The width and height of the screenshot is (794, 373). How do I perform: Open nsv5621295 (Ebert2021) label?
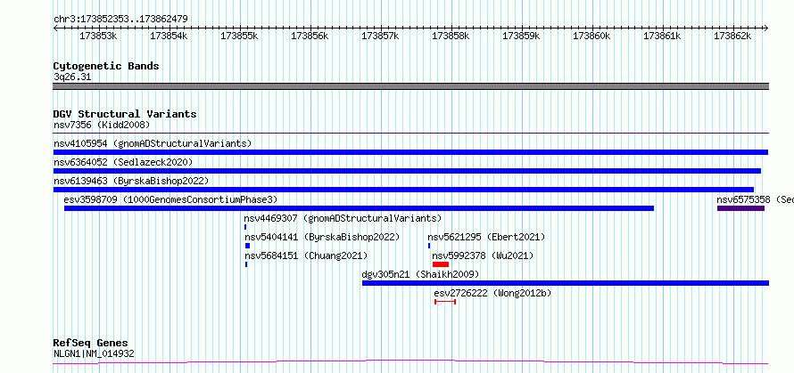point(486,237)
